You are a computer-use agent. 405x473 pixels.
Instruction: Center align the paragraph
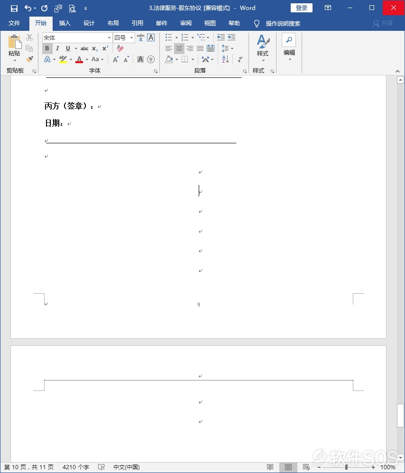click(x=179, y=48)
